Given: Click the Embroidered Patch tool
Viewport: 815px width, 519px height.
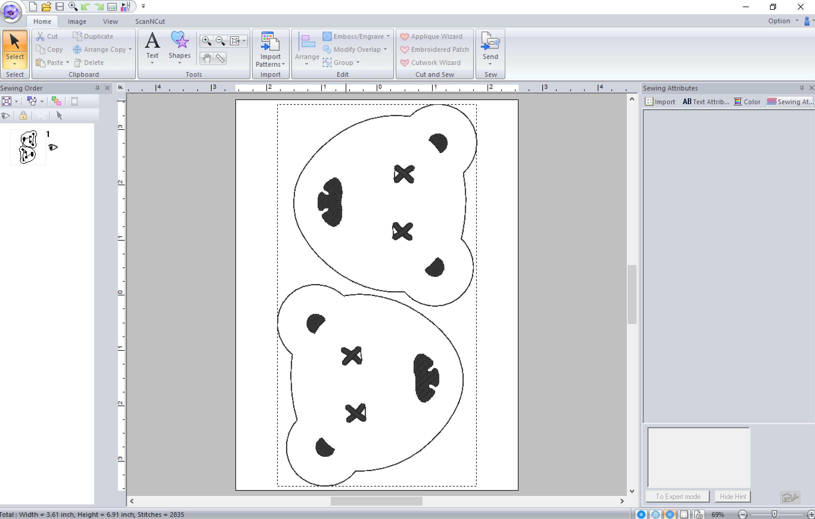Looking at the screenshot, I should point(434,49).
